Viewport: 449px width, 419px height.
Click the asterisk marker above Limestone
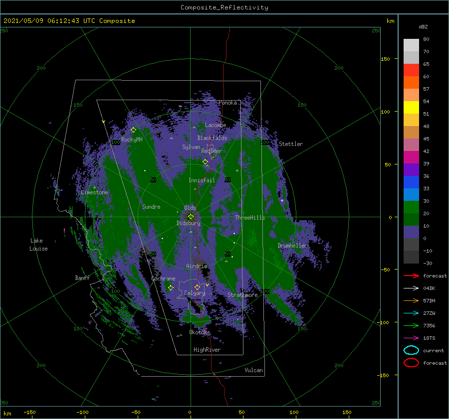94,188
